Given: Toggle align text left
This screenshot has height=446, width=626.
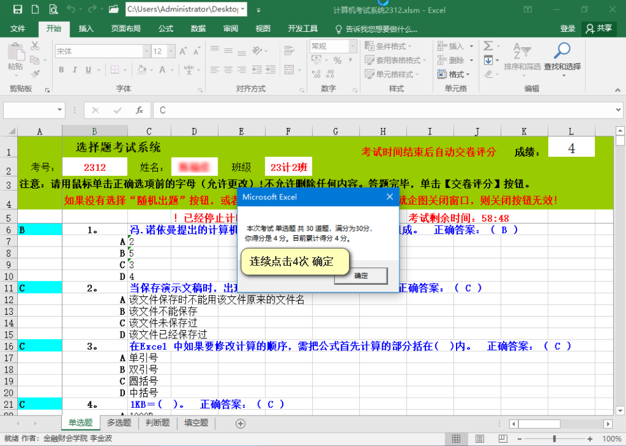Looking at the screenshot, I should (x=215, y=70).
